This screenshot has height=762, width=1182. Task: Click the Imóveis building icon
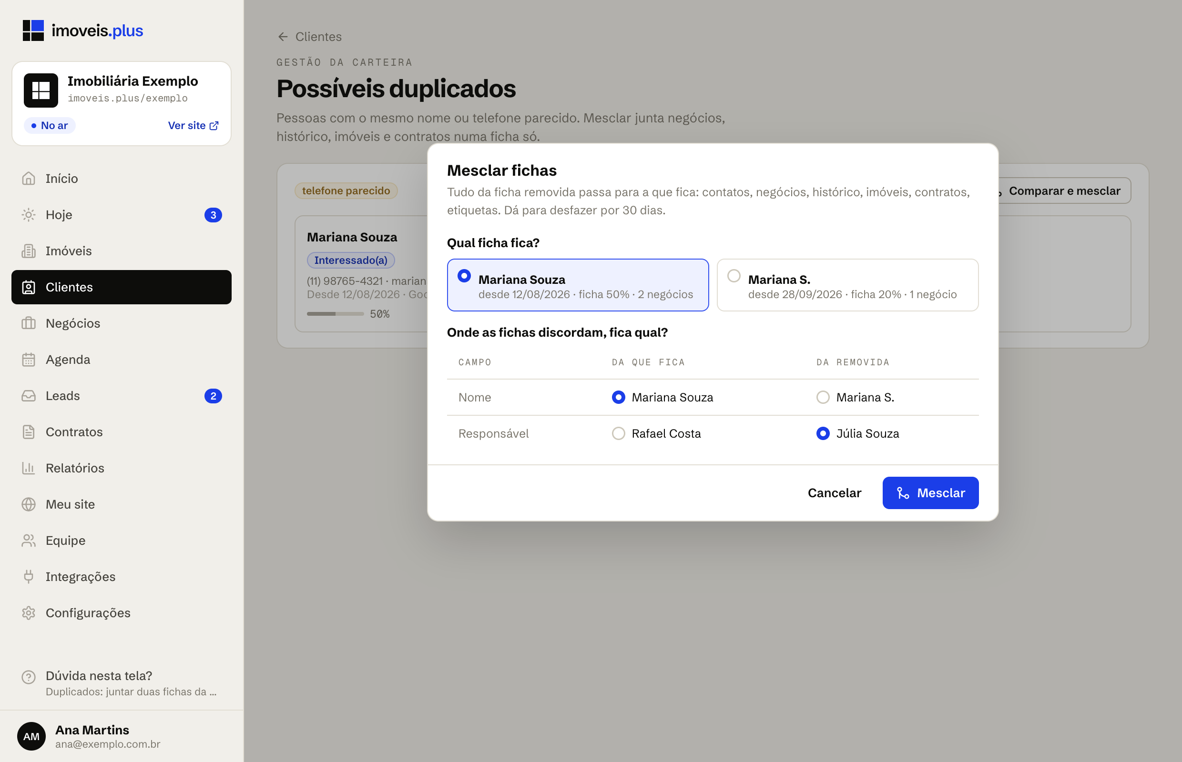pyautogui.click(x=29, y=251)
